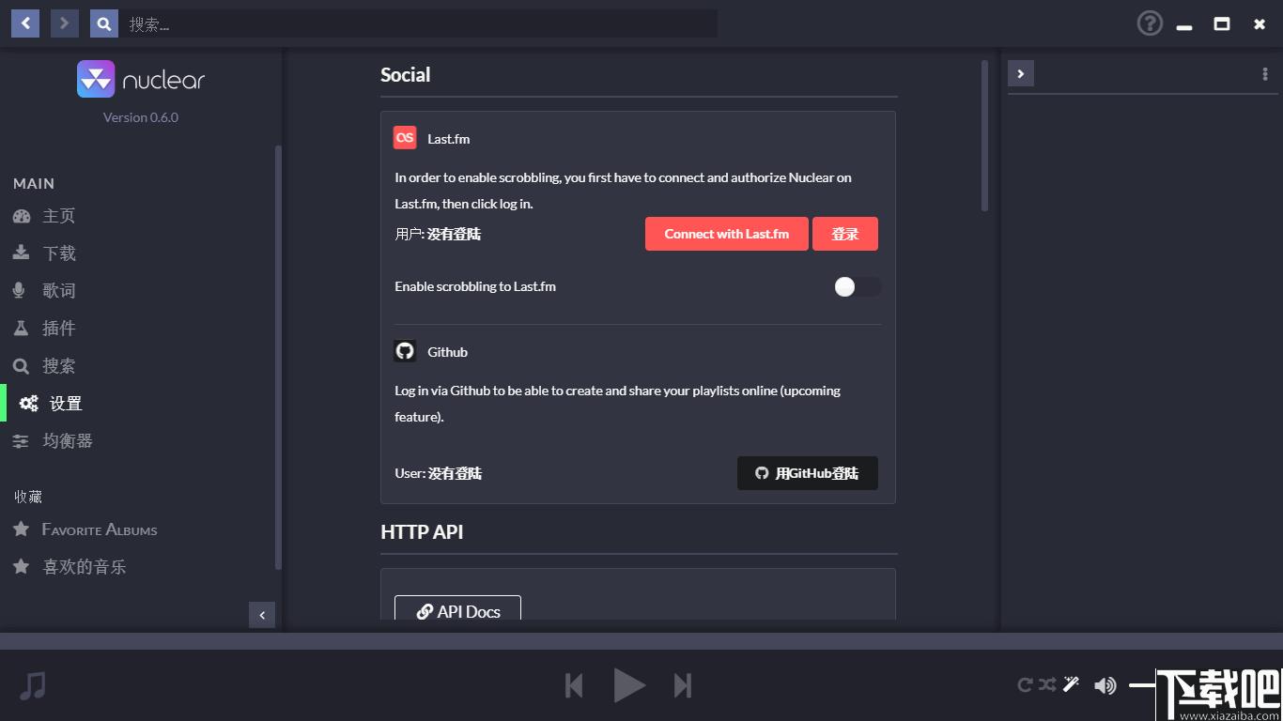Open the 歌词 lyrics view
Viewport: 1283px width, 721px height.
coord(44,291)
